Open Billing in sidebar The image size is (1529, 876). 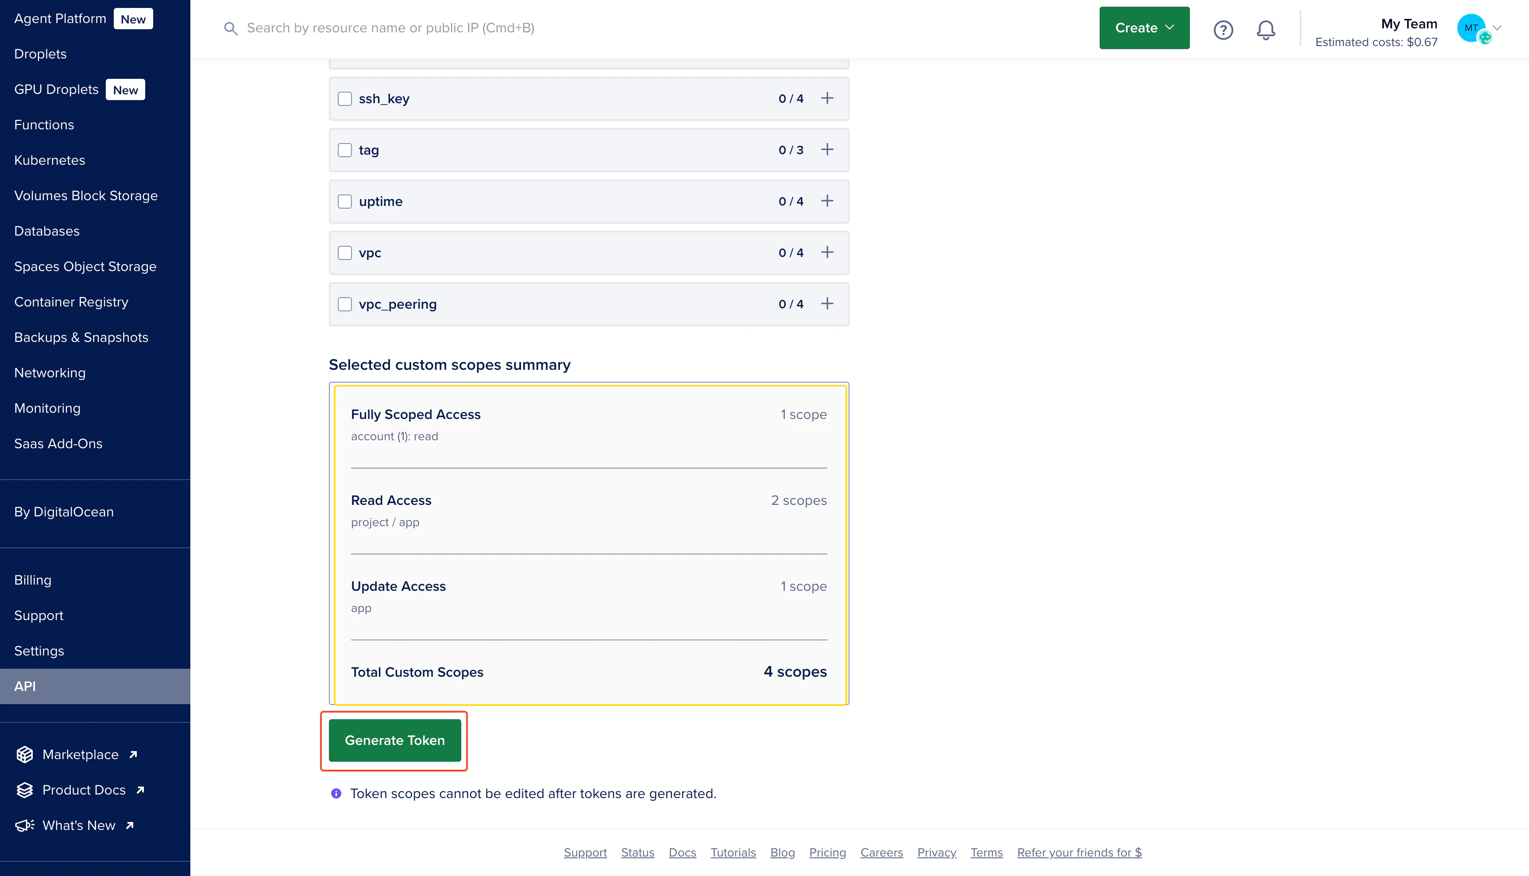coord(32,581)
